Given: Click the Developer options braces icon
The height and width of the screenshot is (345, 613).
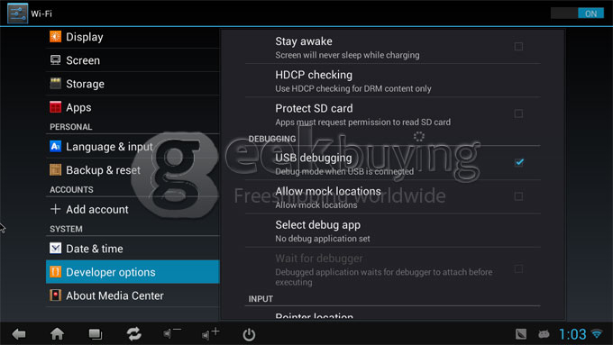Looking at the screenshot, I should [x=55, y=272].
